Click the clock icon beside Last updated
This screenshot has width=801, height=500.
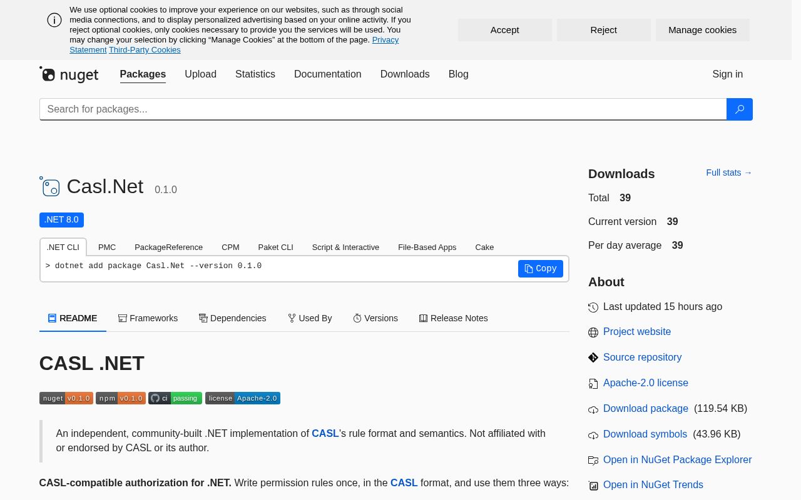(x=593, y=307)
